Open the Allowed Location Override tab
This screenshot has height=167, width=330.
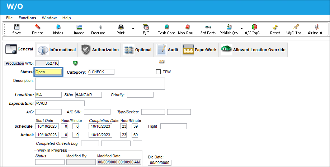(253, 50)
